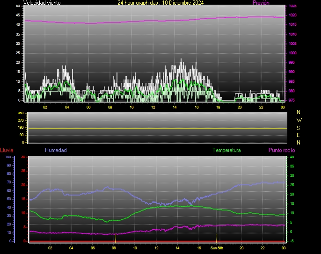Select the red "Lluvia" legend label

(x=7, y=150)
